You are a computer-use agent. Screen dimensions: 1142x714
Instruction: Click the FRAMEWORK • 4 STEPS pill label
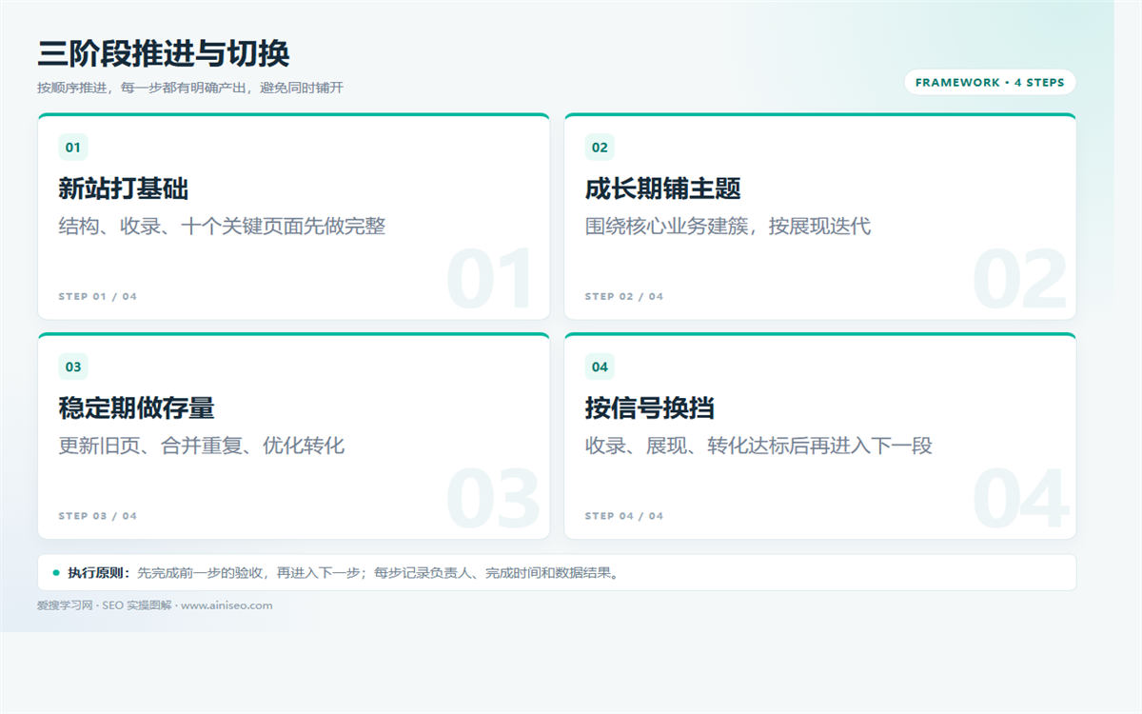pyautogui.click(x=990, y=83)
